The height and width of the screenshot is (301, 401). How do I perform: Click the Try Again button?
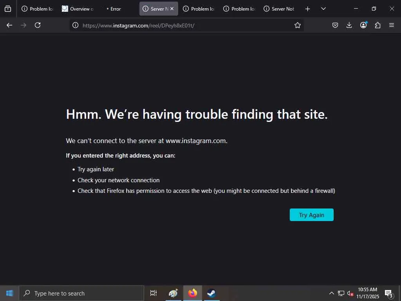pos(311,215)
